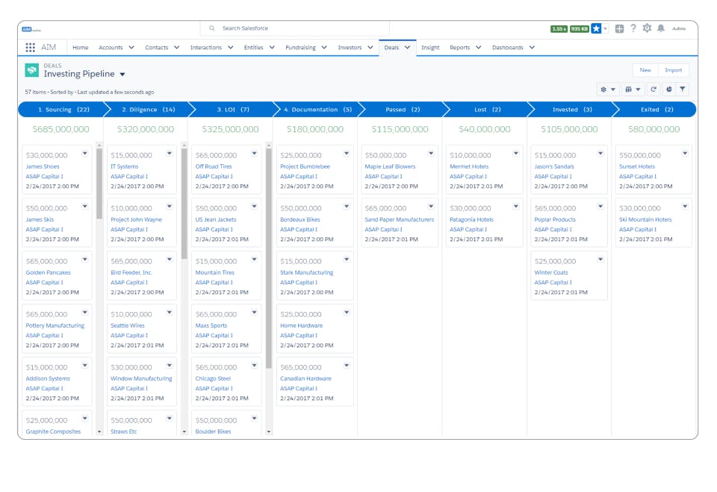The width and height of the screenshot is (717, 492).
Task: Click the favorites star icon
Action: (x=596, y=28)
